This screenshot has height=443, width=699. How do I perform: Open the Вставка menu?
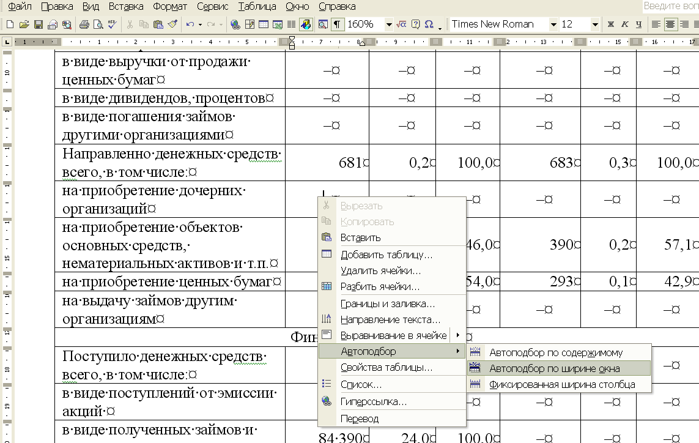pos(126,6)
